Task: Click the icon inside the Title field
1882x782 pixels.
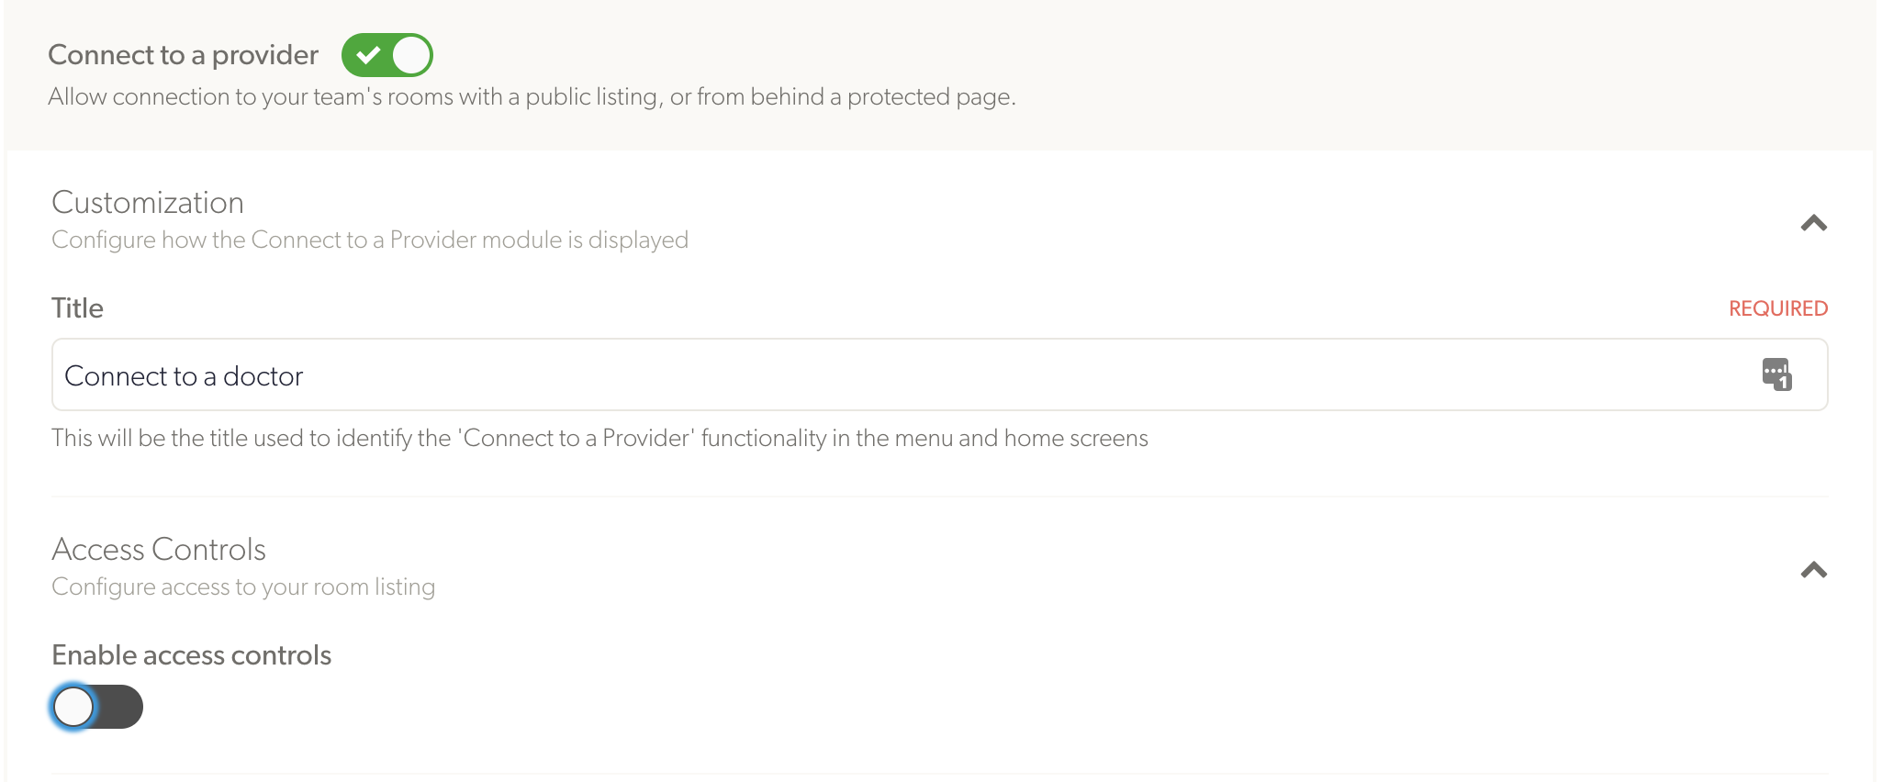Action: [x=1776, y=374]
